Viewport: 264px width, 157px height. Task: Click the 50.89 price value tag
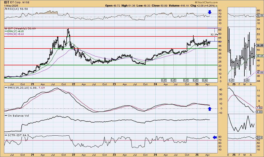[x=260, y=45]
